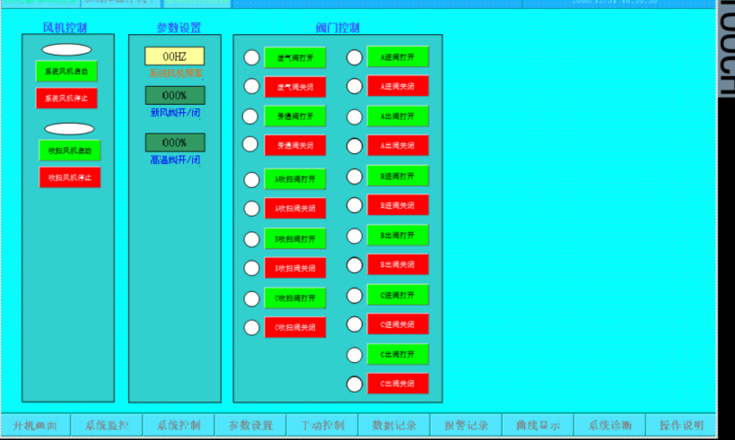Click the 新风阀 000% value field
This screenshot has height=440, width=735.
(x=174, y=96)
